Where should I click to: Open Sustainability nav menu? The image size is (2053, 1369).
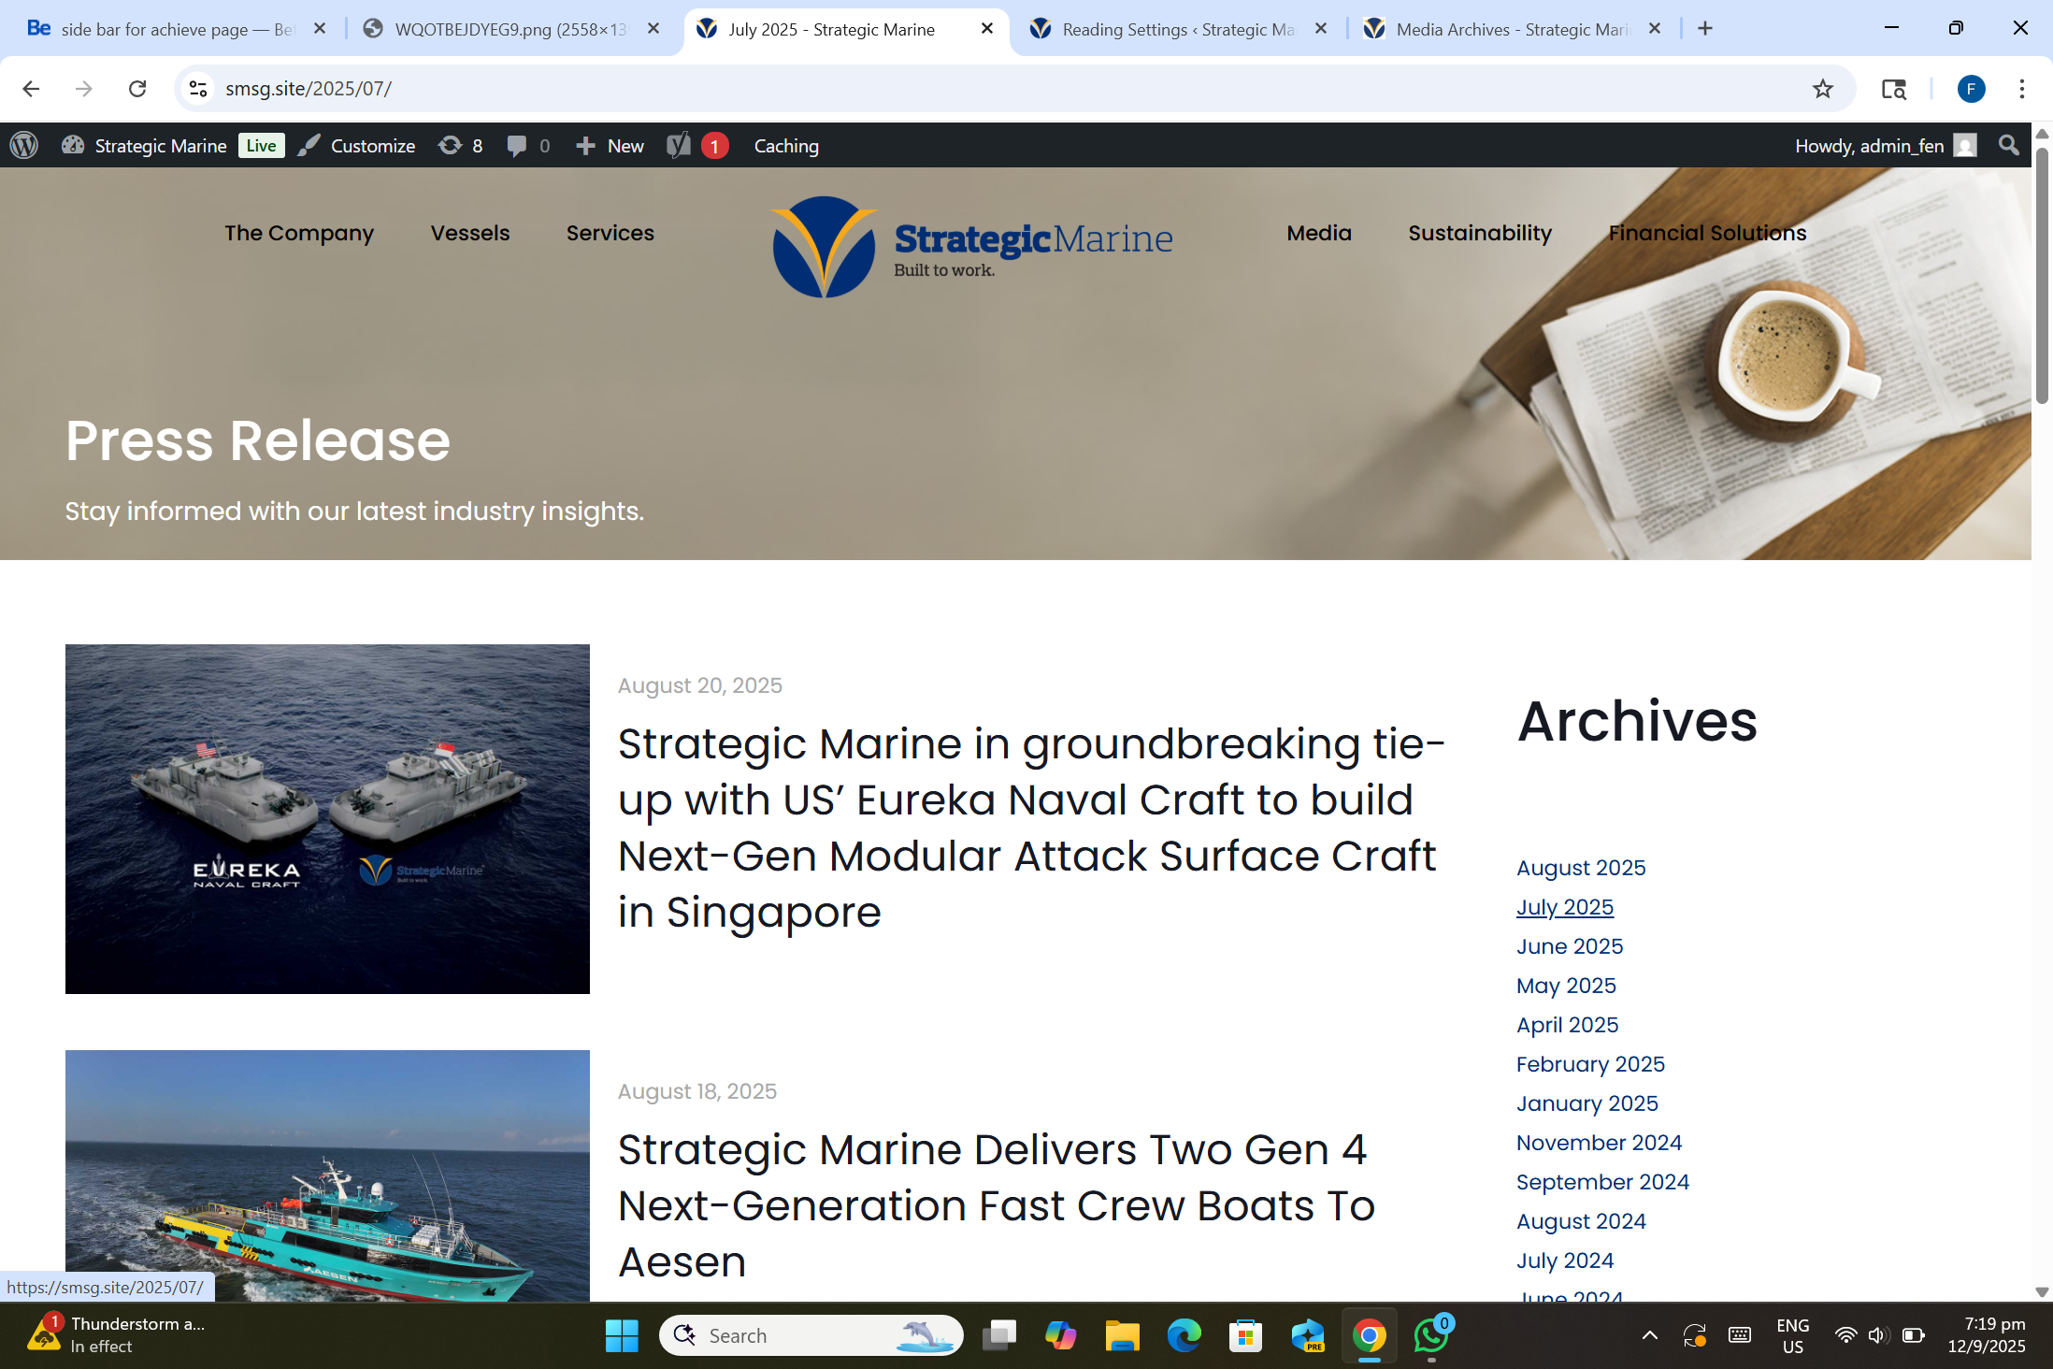click(1480, 233)
